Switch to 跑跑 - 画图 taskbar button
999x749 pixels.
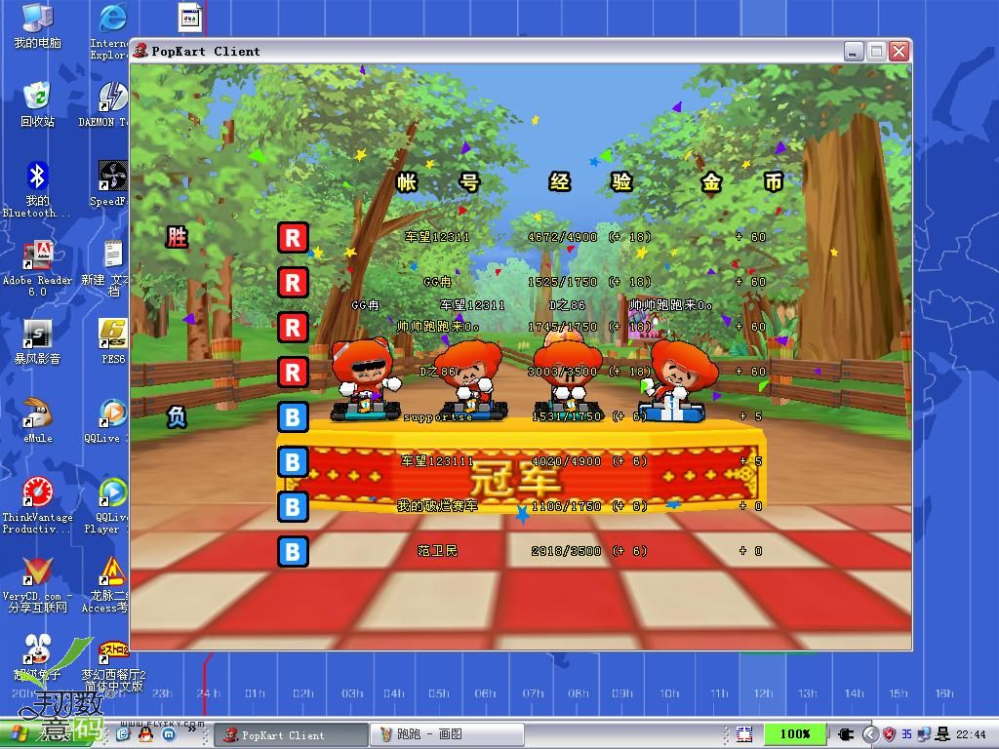pyautogui.click(x=447, y=735)
